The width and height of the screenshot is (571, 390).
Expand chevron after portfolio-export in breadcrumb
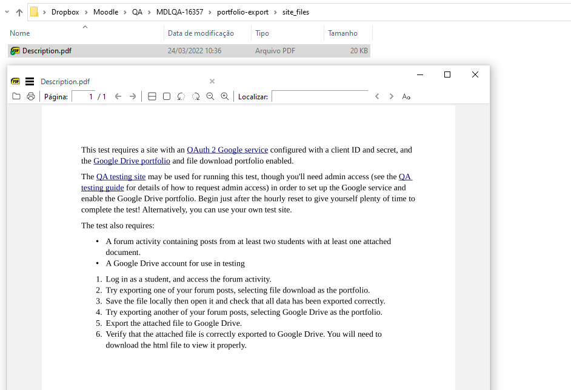tap(275, 12)
